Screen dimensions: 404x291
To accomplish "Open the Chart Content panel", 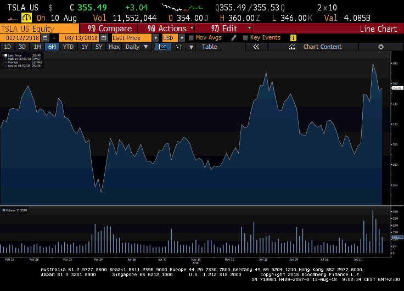I will pyautogui.click(x=313, y=47).
